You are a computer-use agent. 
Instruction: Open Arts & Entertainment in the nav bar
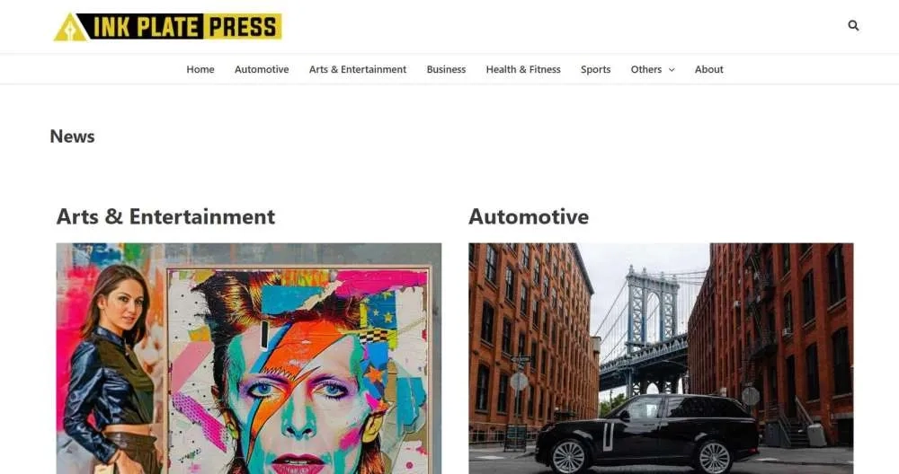tap(358, 69)
